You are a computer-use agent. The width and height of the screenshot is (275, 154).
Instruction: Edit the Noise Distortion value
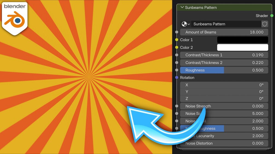click(224, 143)
